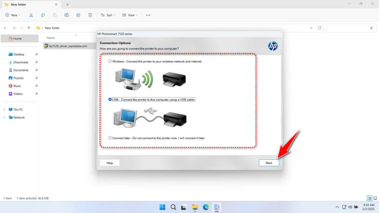
Task: Click the Share icon in the toolbar
Action: click(78, 15)
